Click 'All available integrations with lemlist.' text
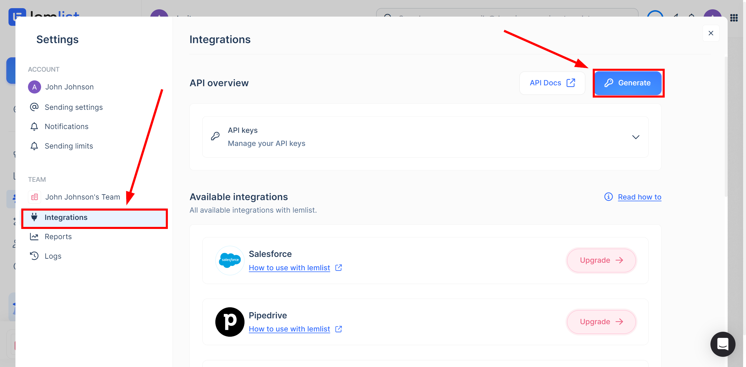Viewport: 746px width, 367px height. click(x=253, y=210)
